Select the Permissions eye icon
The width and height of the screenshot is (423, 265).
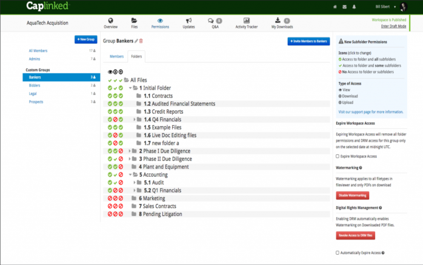point(160,21)
